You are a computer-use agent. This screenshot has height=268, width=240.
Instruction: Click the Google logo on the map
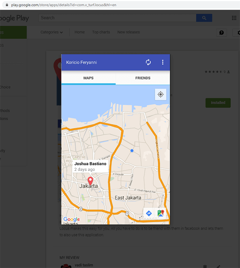pos(72,219)
